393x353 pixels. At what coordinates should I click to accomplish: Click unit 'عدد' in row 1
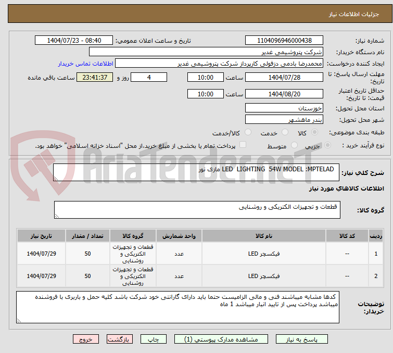pyautogui.click(x=179, y=254)
